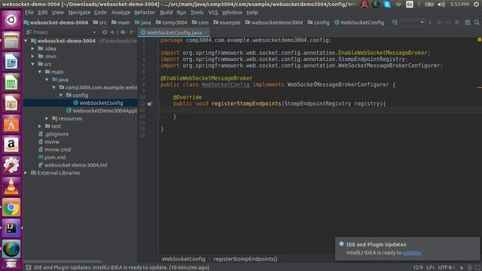Launch LibreOffice Impress from dock
Screen dimensions: 482x271
(x=11, y=103)
